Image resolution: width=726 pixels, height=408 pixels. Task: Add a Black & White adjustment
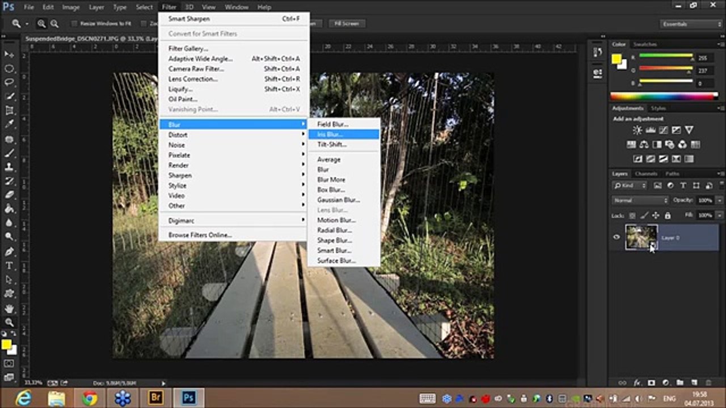[657, 144]
